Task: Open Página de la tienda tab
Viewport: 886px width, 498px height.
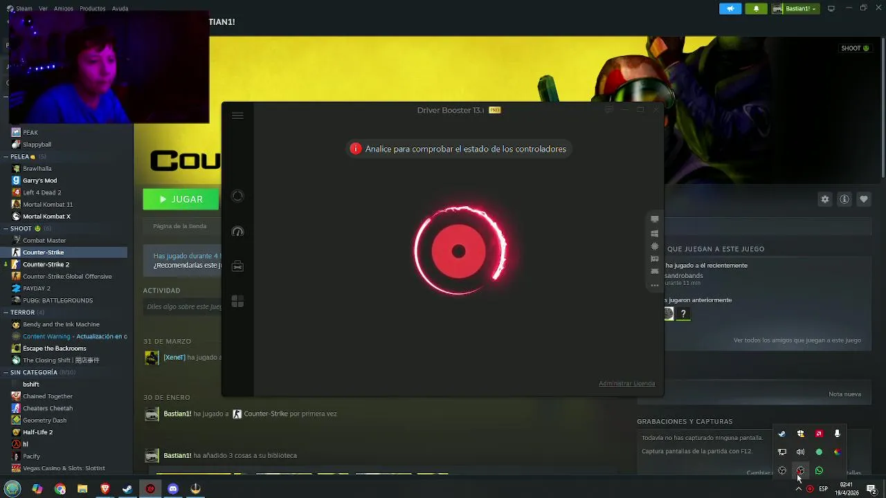Action: (x=180, y=226)
